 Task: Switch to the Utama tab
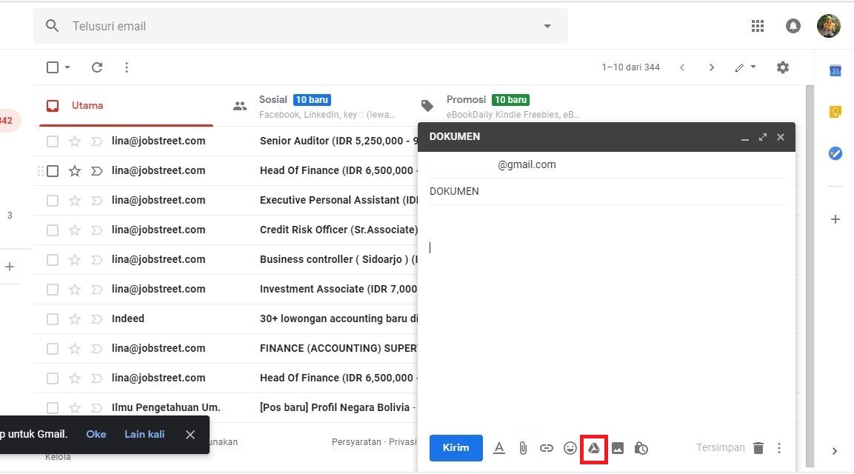(126, 106)
